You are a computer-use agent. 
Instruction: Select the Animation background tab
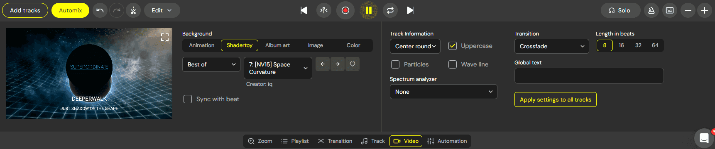point(202,45)
